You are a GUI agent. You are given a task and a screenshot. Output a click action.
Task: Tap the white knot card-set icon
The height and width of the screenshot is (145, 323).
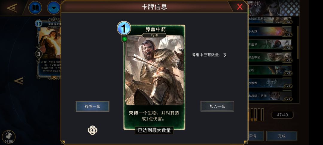[92, 130]
